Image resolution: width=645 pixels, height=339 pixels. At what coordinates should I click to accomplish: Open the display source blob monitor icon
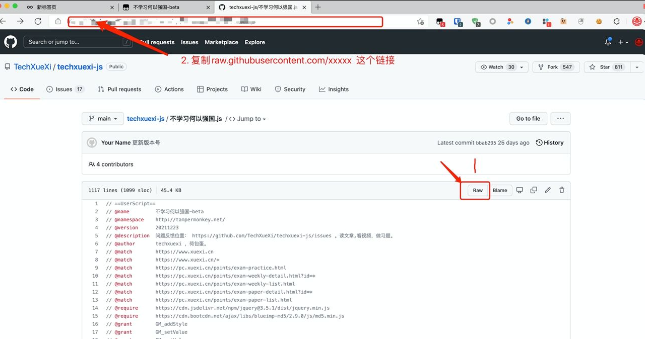[x=520, y=190]
